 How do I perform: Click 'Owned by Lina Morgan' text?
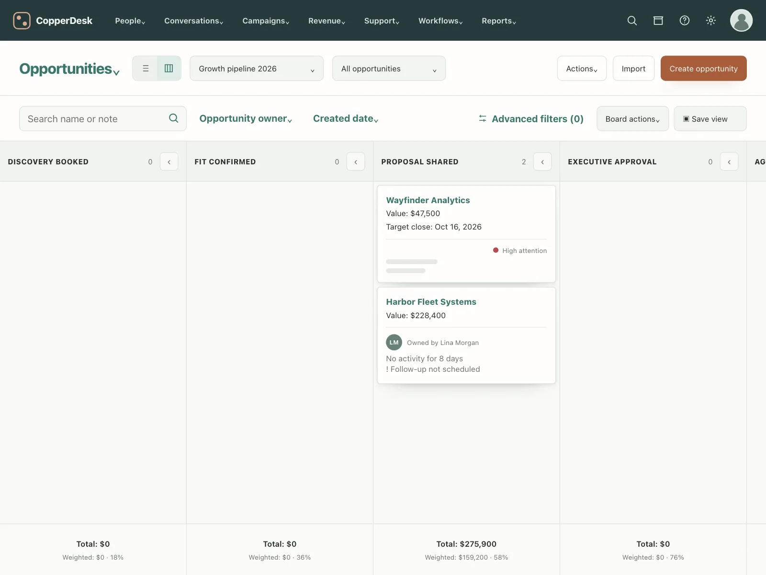point(443,343)
